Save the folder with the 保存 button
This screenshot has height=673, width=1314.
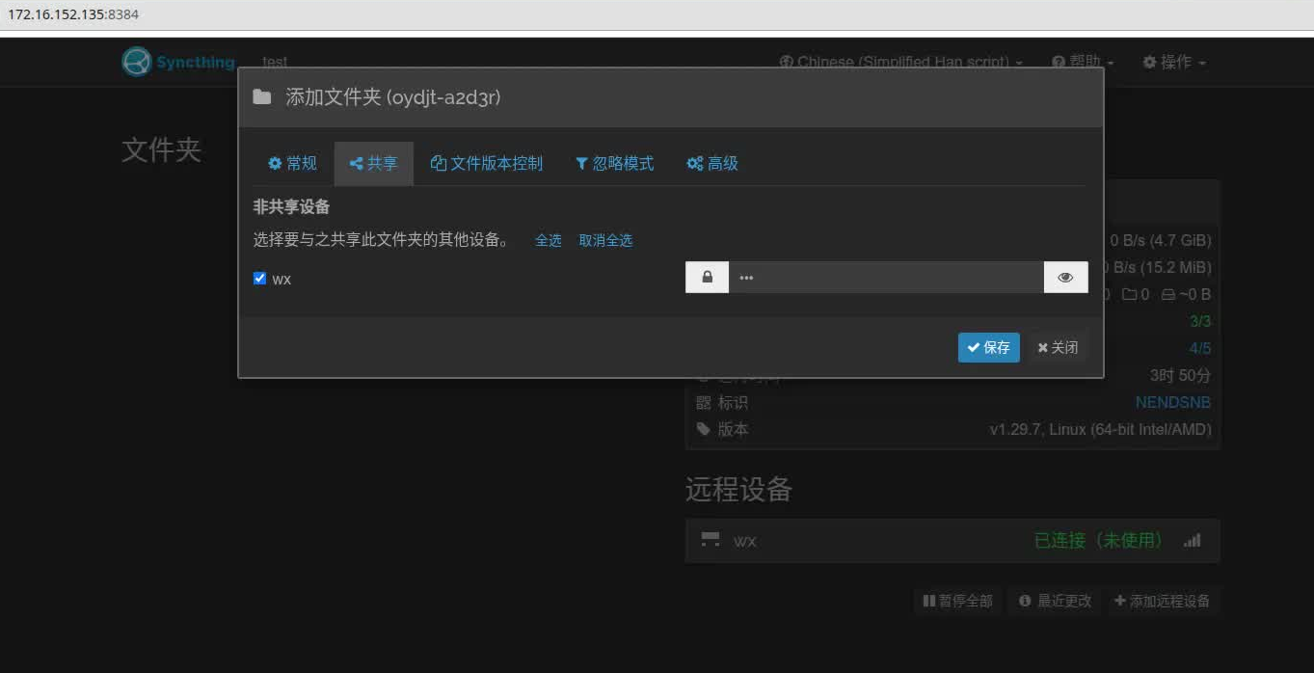(x=988, y=347)
